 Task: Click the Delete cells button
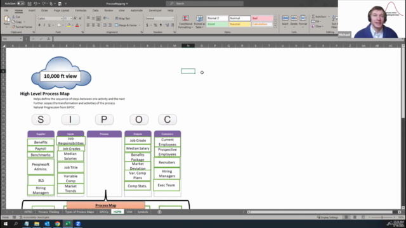pyautogui.click(x=294, y=21)
